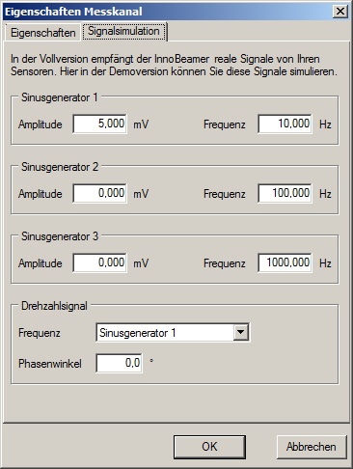Click the Phasenwinkel label text
The width and height of the screenshot is (353, 469).
pos(50,364)
